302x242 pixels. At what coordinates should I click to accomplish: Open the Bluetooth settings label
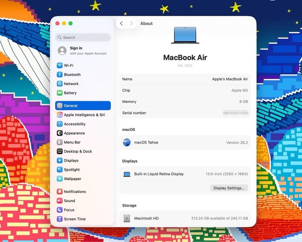coord(72,74)
